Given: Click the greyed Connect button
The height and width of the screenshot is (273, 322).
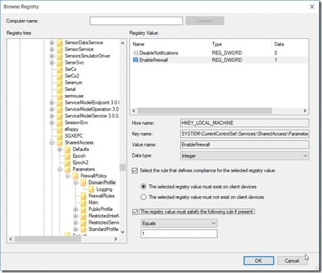Looking at the screenshot, I should point(204,21).
